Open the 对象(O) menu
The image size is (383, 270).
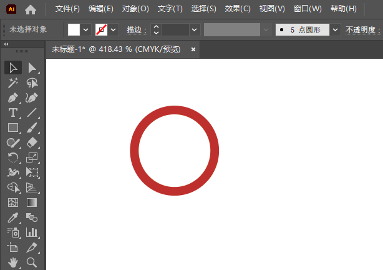[x=135, y=9]
